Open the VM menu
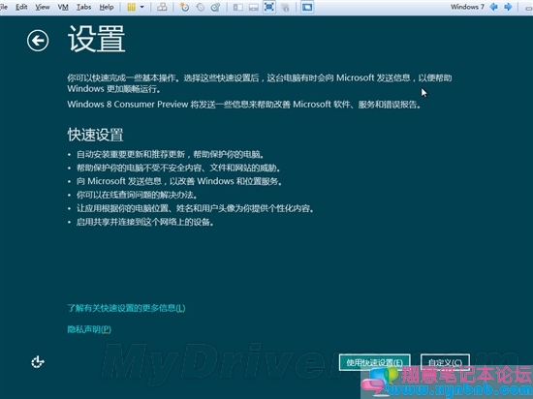This screenshot has width=533, height=399. click(63, 7)
